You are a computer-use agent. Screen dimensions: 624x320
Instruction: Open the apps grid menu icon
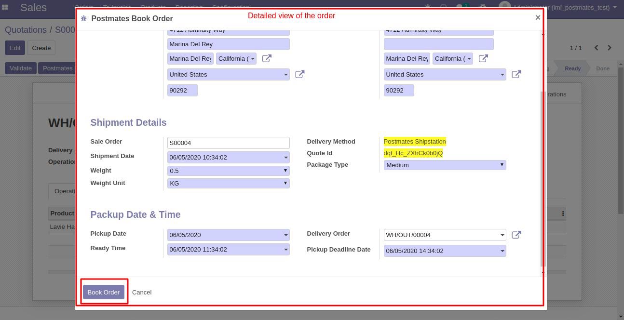click(5, 7)
